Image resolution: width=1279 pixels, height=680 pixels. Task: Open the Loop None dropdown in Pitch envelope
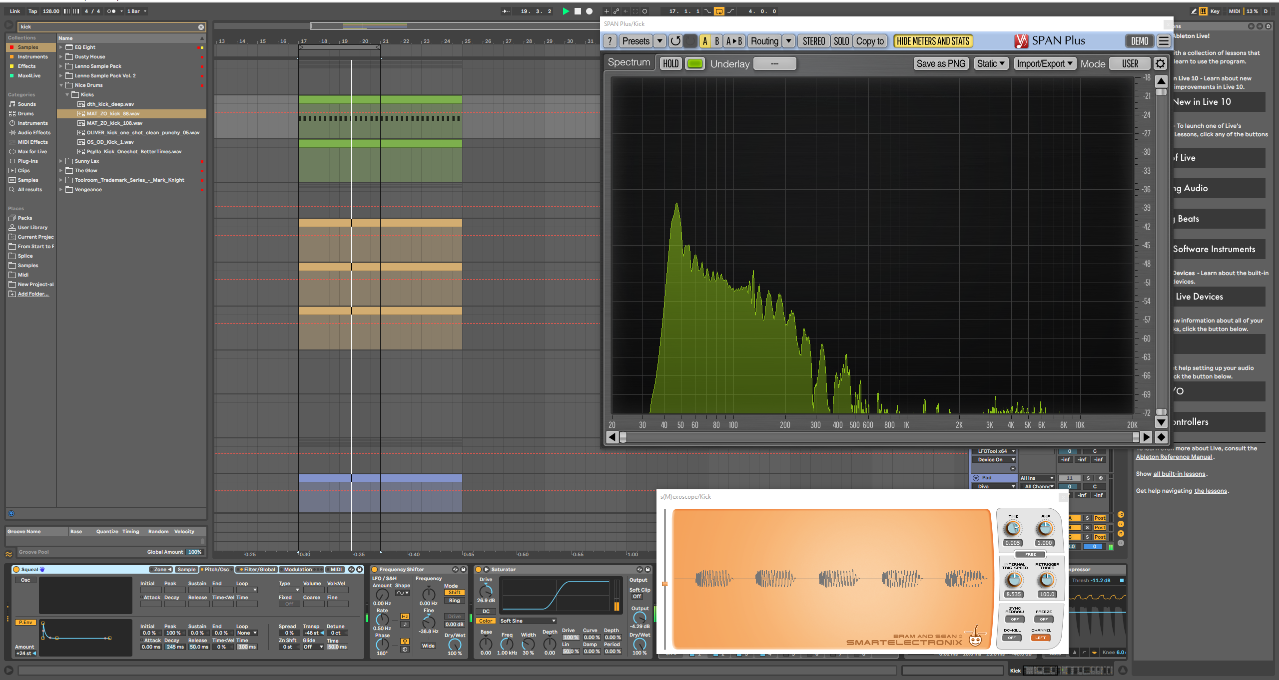247,633
